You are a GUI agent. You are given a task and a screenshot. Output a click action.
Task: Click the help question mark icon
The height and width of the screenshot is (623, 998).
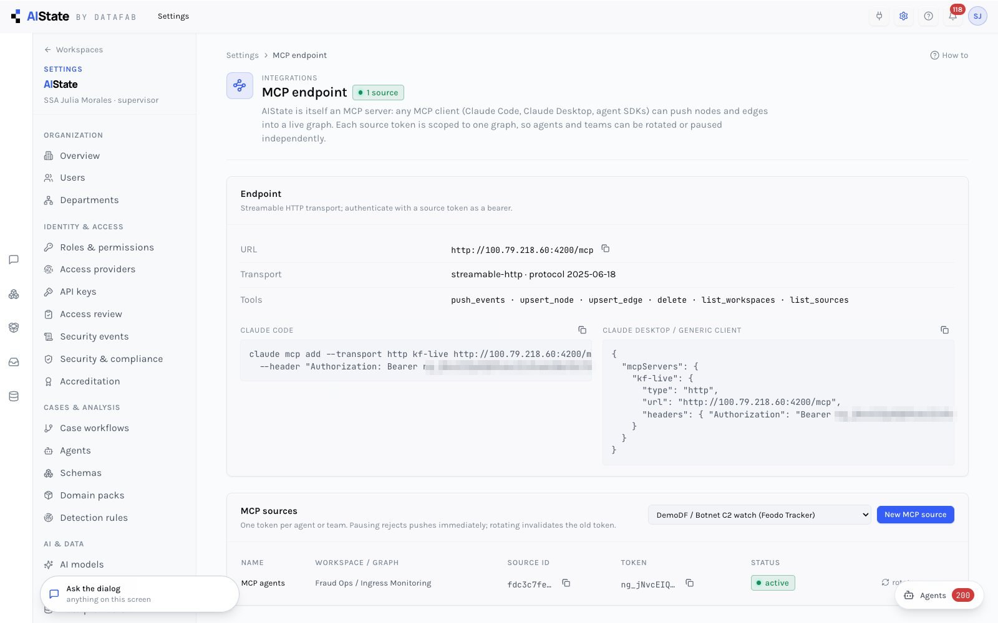click(x=928, y=16)
